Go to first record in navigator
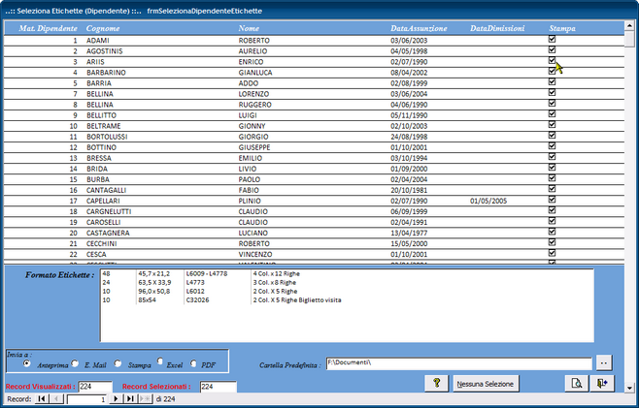This screenshot has width=639, height=408. tap(43, 398)
